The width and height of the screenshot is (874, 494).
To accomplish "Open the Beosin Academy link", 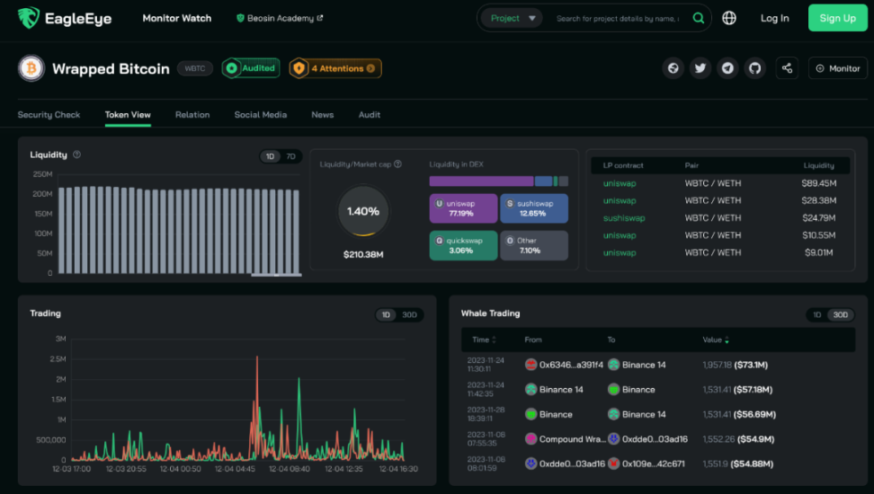I will click(279, 18).
